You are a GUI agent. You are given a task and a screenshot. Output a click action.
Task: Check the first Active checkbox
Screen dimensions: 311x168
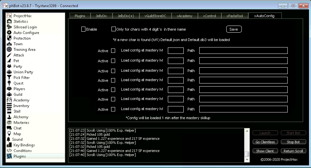(x=113, y=51)
